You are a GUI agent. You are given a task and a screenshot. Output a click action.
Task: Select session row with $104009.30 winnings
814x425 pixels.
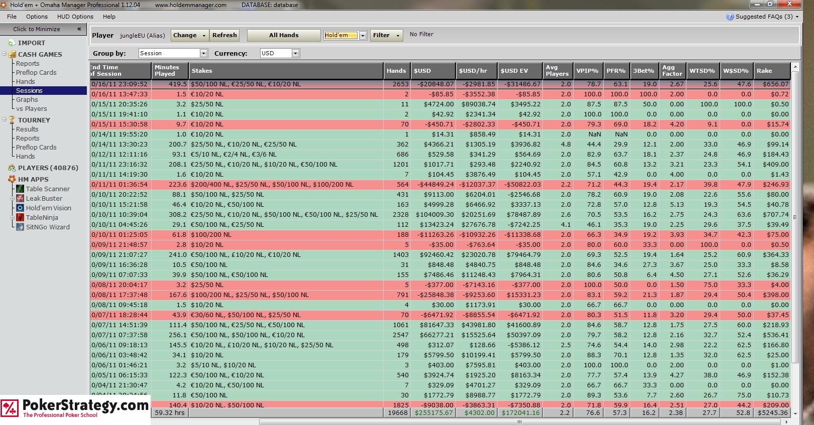click(440, 215)
